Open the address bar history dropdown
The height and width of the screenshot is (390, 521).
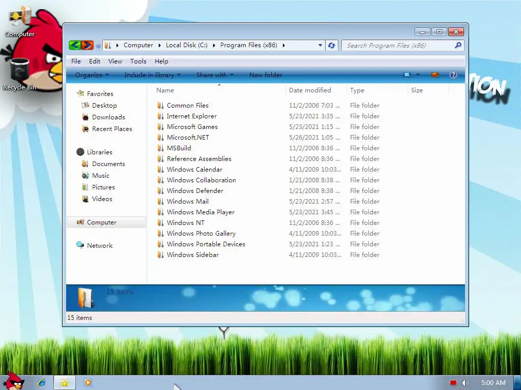pos(320,45)
